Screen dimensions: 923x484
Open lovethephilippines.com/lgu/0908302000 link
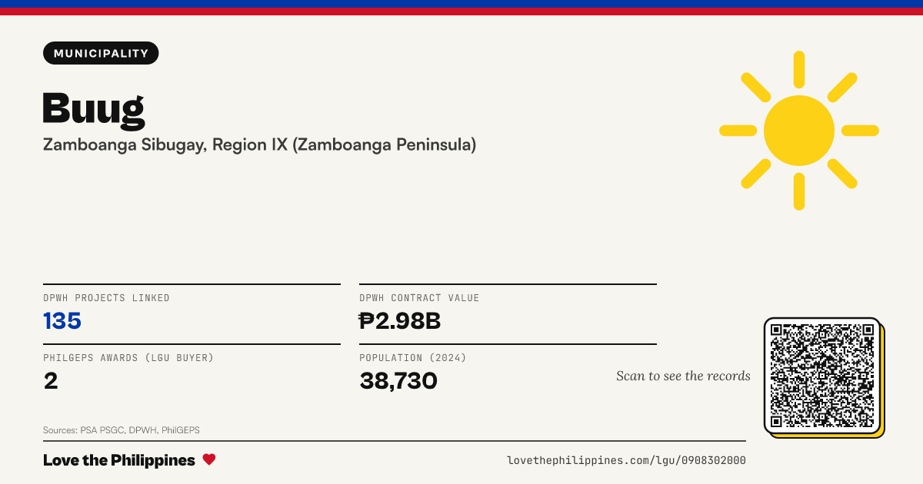[x=626, y=460]
